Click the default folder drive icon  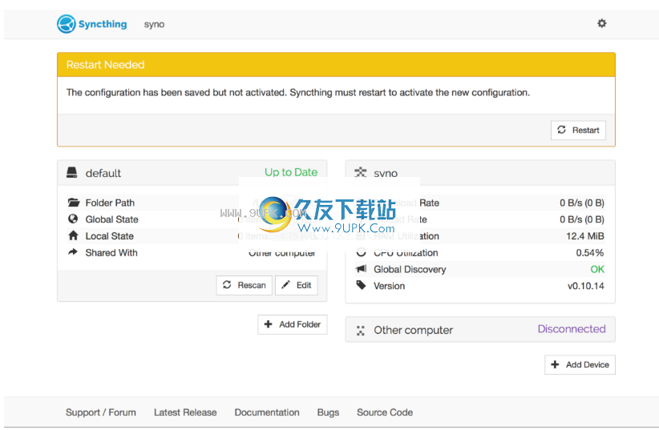pos(72,173)
